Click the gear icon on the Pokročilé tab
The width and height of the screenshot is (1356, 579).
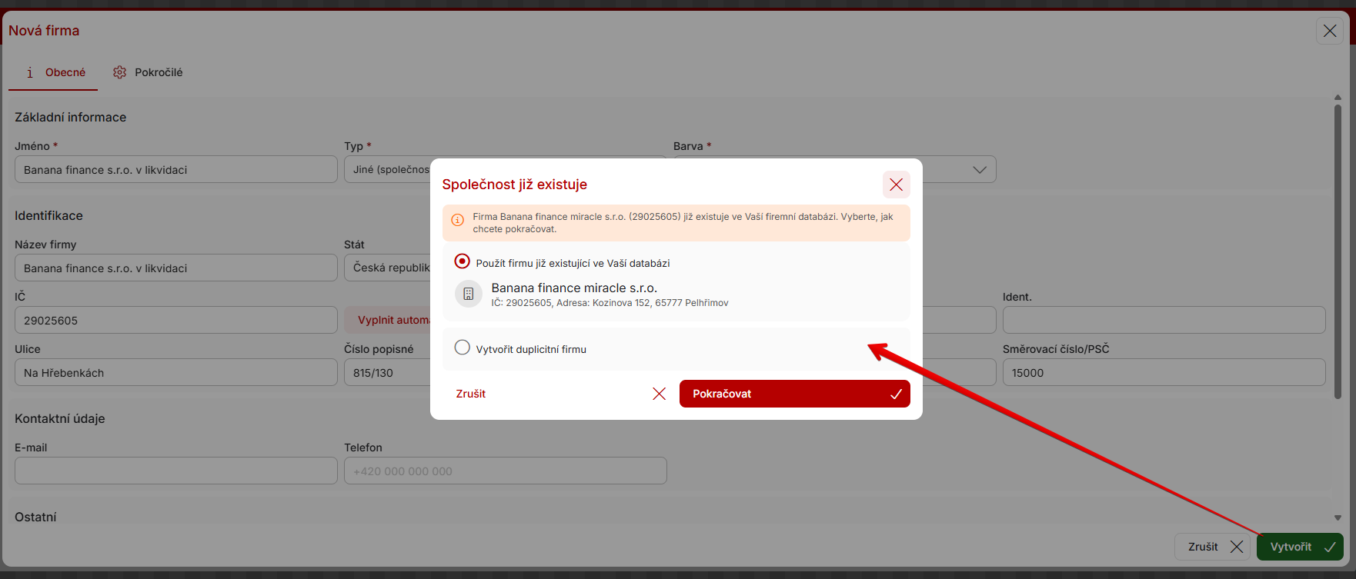(x=119, y=72)
